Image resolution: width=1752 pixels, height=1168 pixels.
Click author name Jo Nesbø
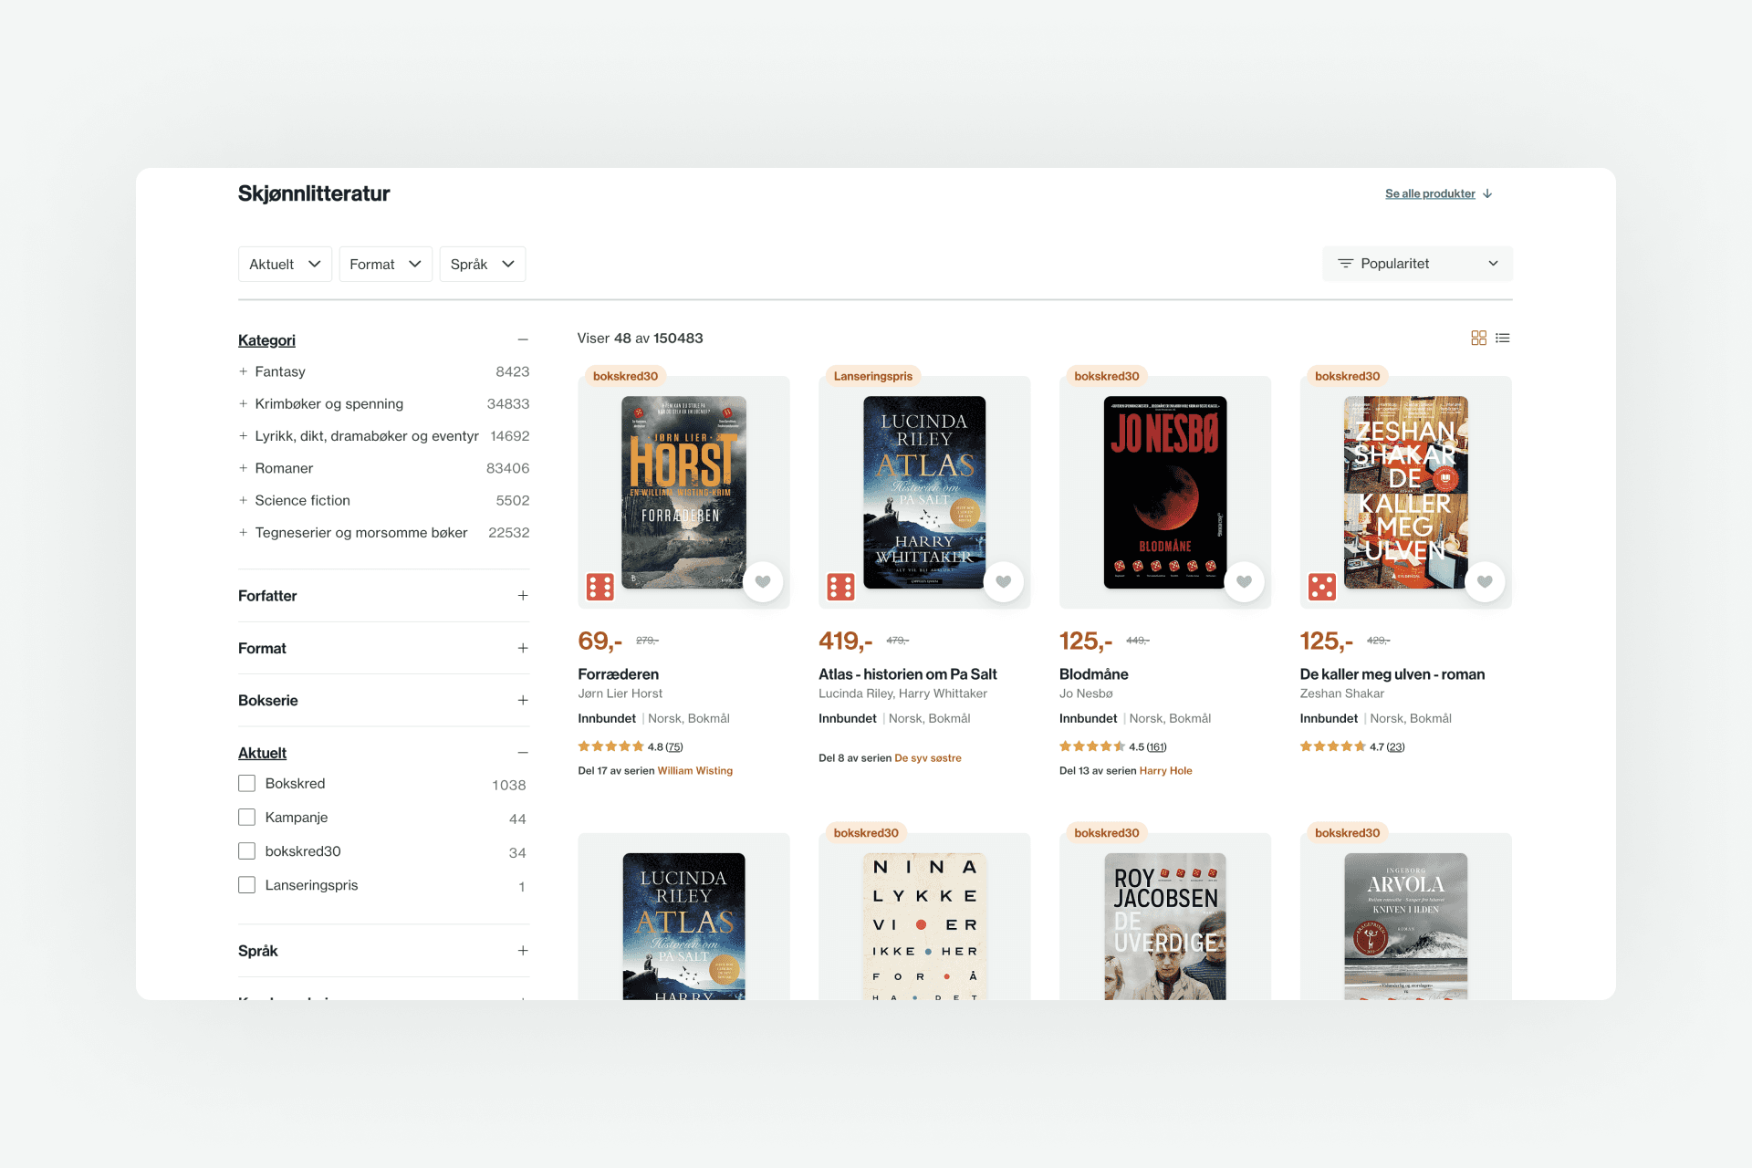point(1086,693)
